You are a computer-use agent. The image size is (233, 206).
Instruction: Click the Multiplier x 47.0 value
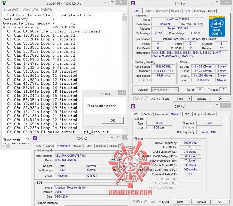click(x=163, y=71)
